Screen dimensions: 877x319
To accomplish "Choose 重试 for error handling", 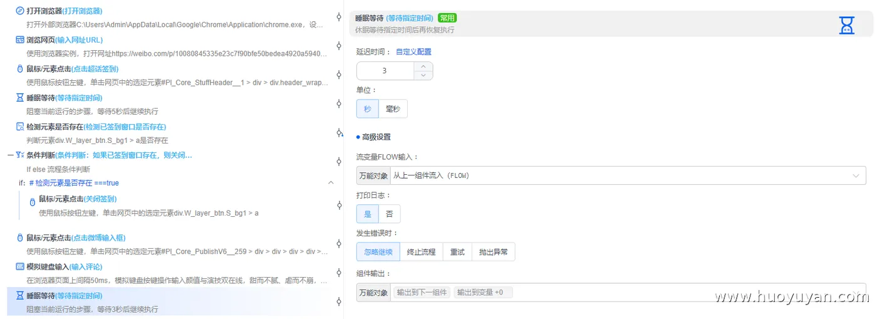I will point(457,252).
